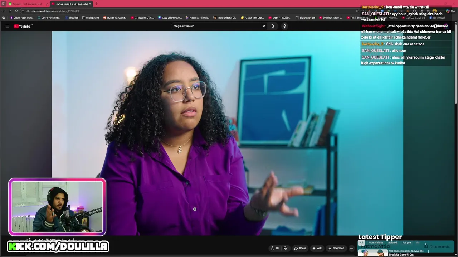Select the 'For you' chip
This screenshot has width=458, height=257.
406,243
